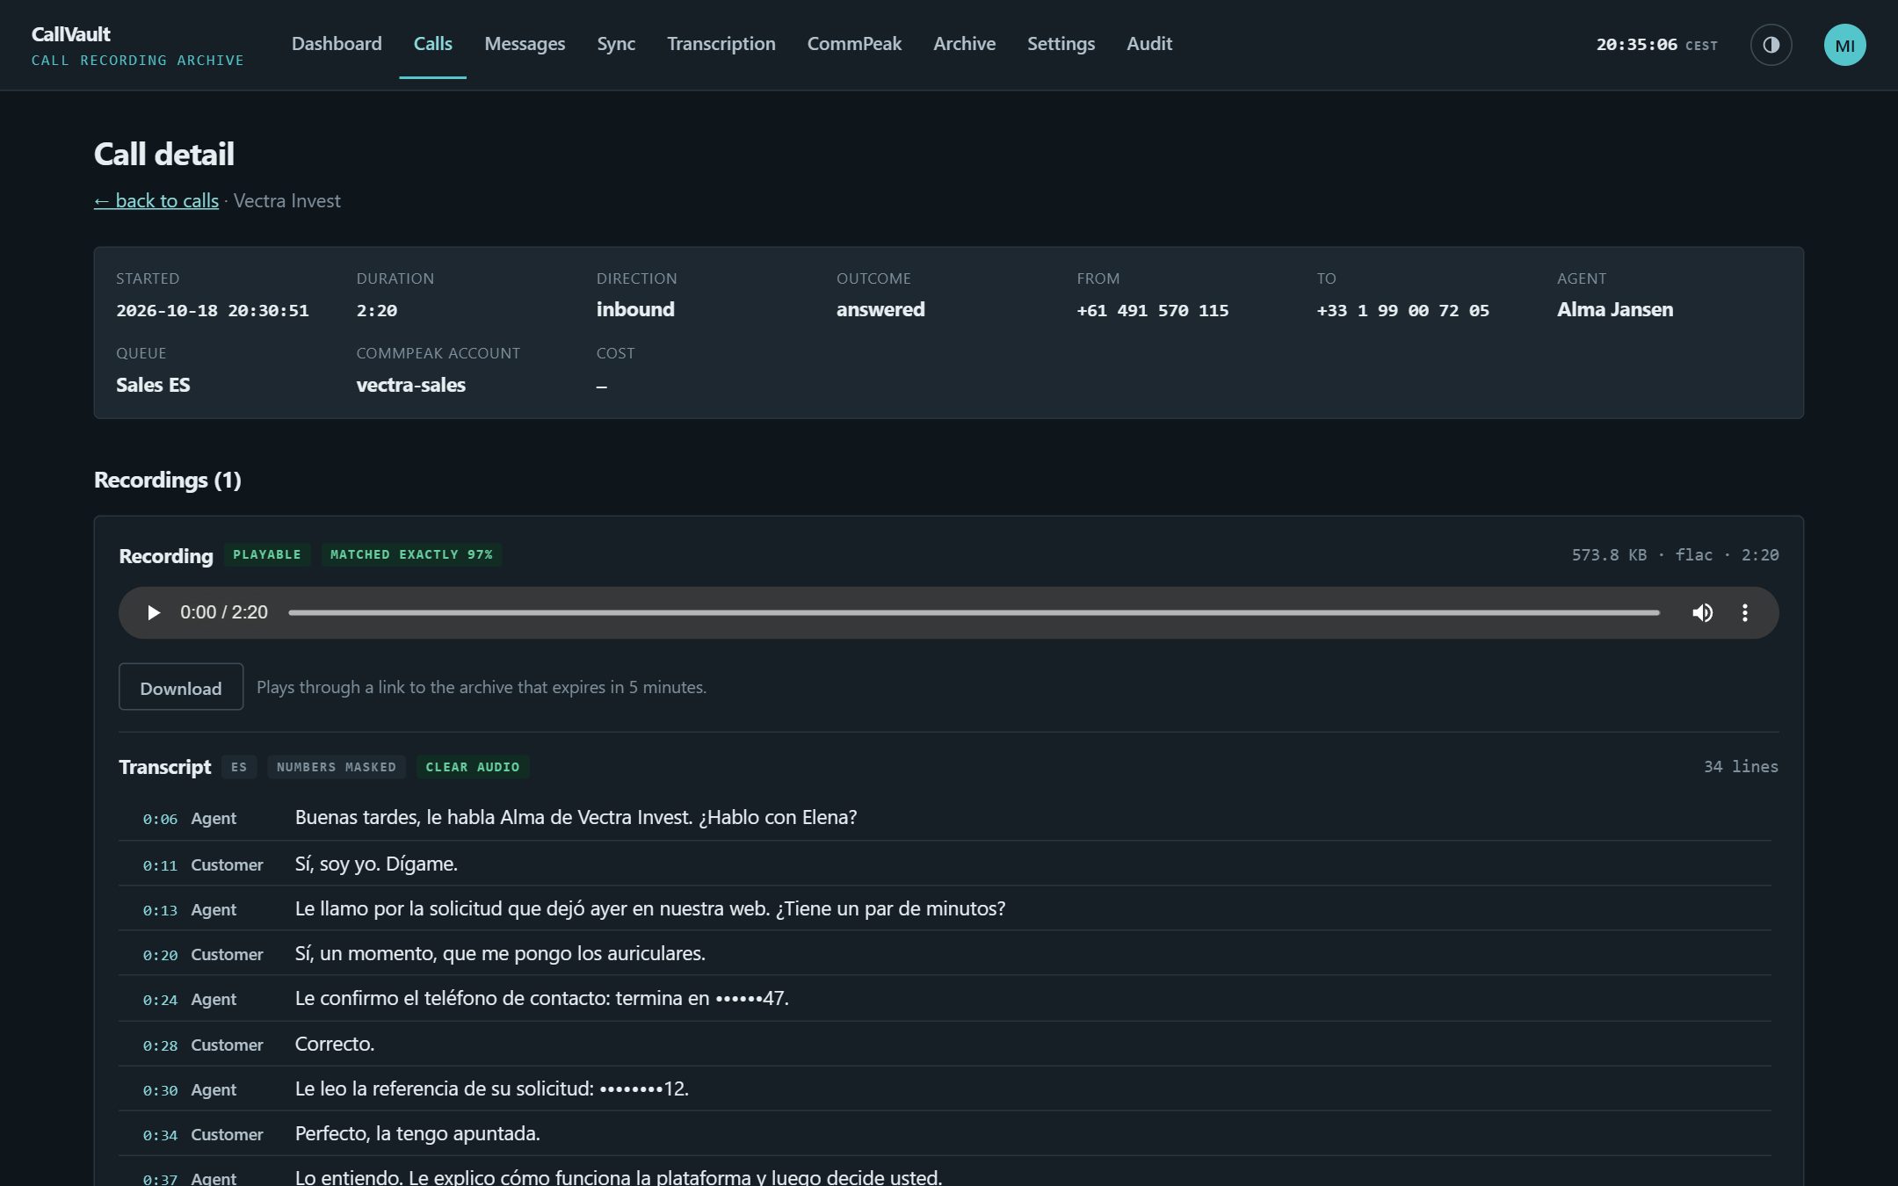The image size is (1898, 1186).
Task: Click agent name Alma Jansen
Action: pyautogui.click(x=1615, y=309)
